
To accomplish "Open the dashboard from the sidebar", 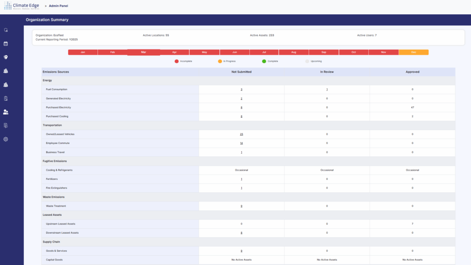I will coord(6,30).
